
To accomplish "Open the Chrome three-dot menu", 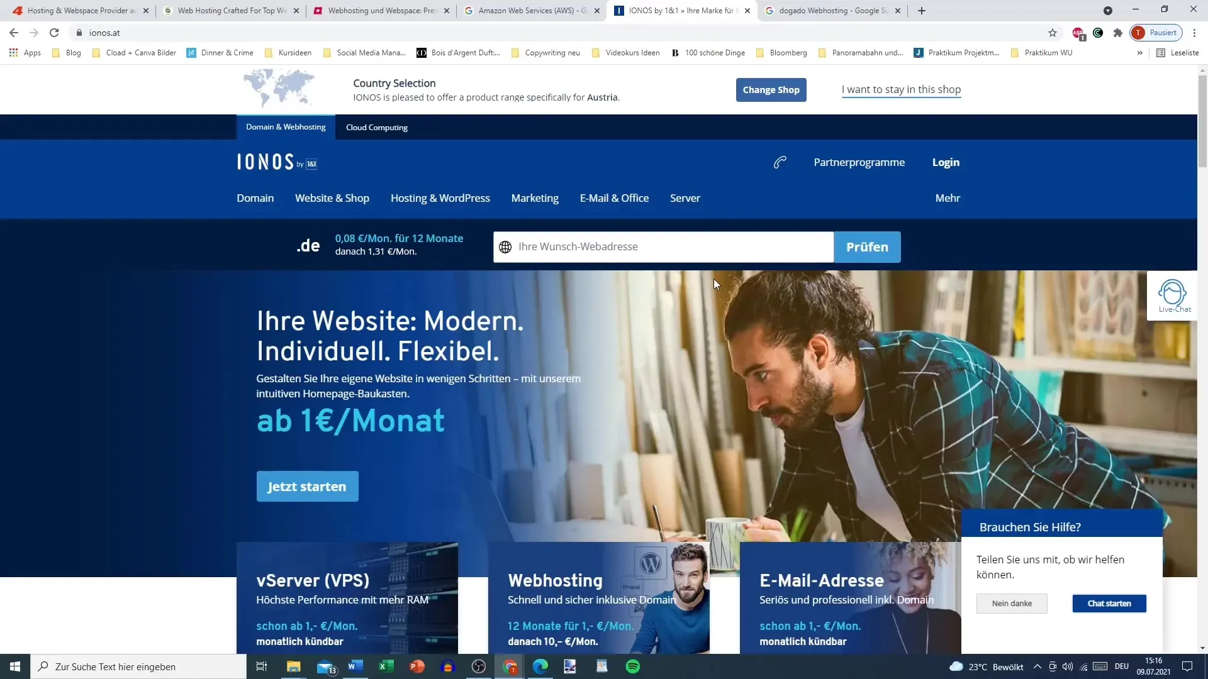I will [x=1194, y=33].
